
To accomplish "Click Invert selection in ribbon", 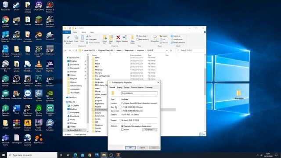I will coord(178,43).
